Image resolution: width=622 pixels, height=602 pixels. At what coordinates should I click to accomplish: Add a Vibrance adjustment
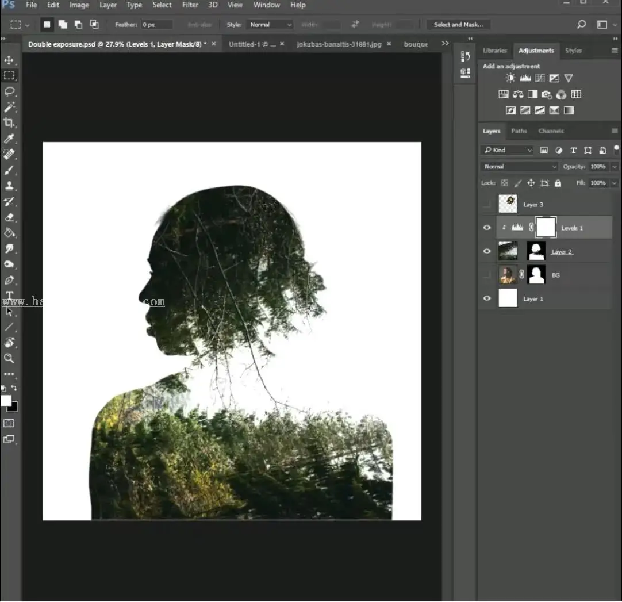pos(569,78)
